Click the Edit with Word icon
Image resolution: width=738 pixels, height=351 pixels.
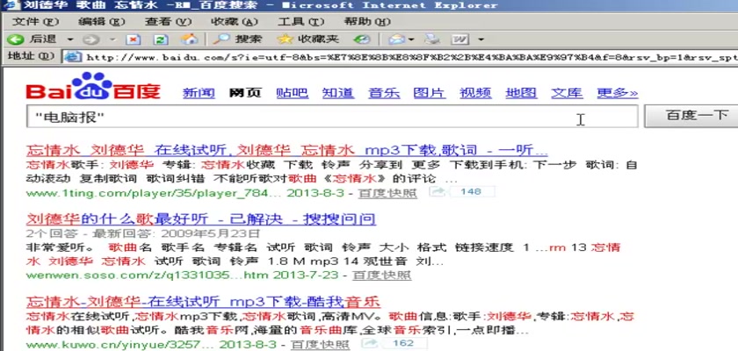click(x=460, y=39)
